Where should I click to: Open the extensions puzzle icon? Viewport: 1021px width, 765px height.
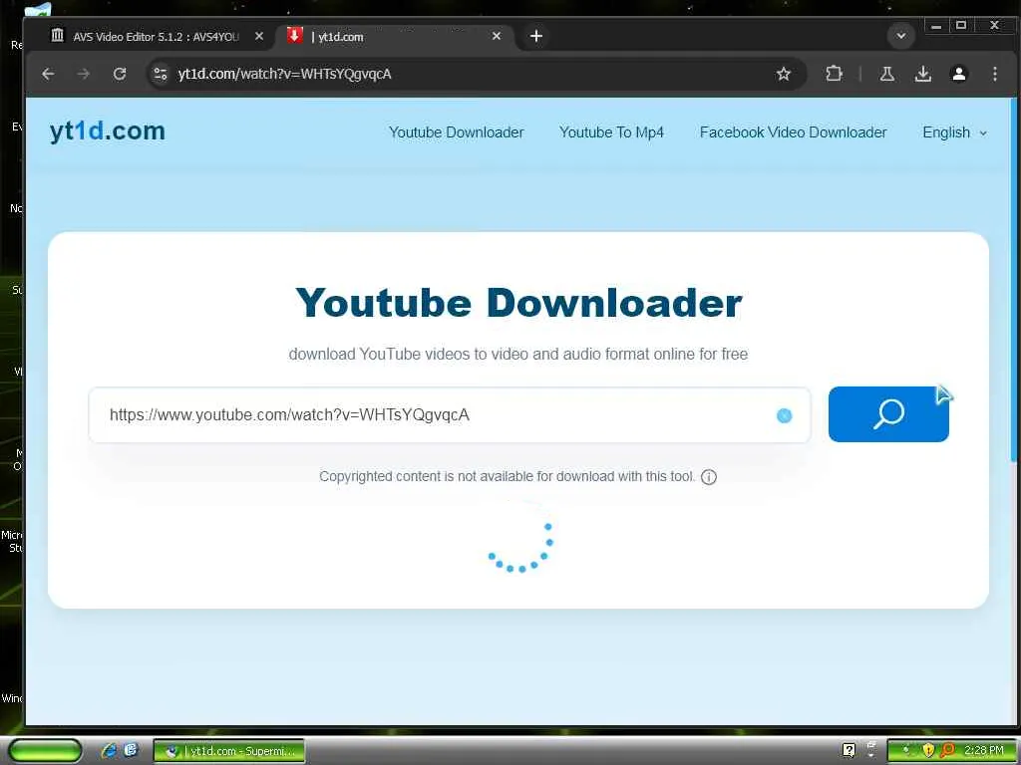[834, 74]
